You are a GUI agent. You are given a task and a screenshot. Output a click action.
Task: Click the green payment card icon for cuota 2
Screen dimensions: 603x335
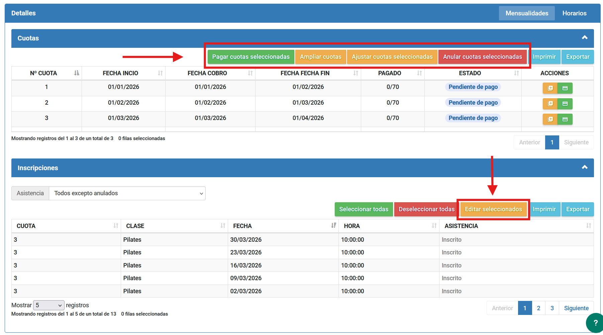coord(565,104)
